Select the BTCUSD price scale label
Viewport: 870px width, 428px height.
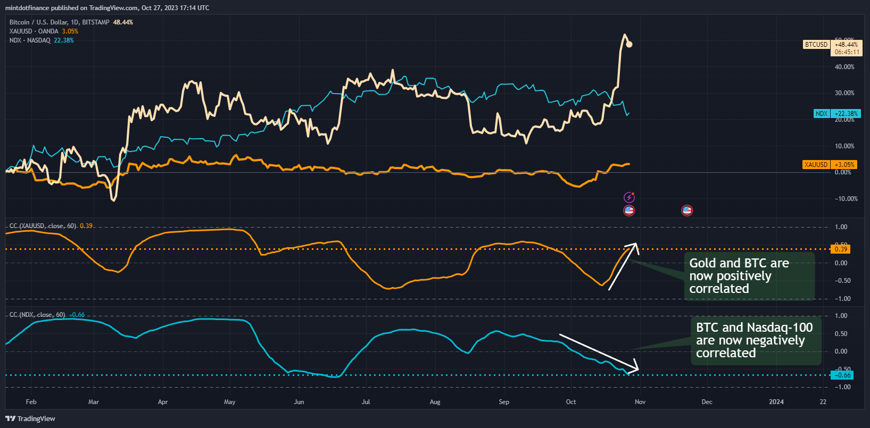[816, 45]
